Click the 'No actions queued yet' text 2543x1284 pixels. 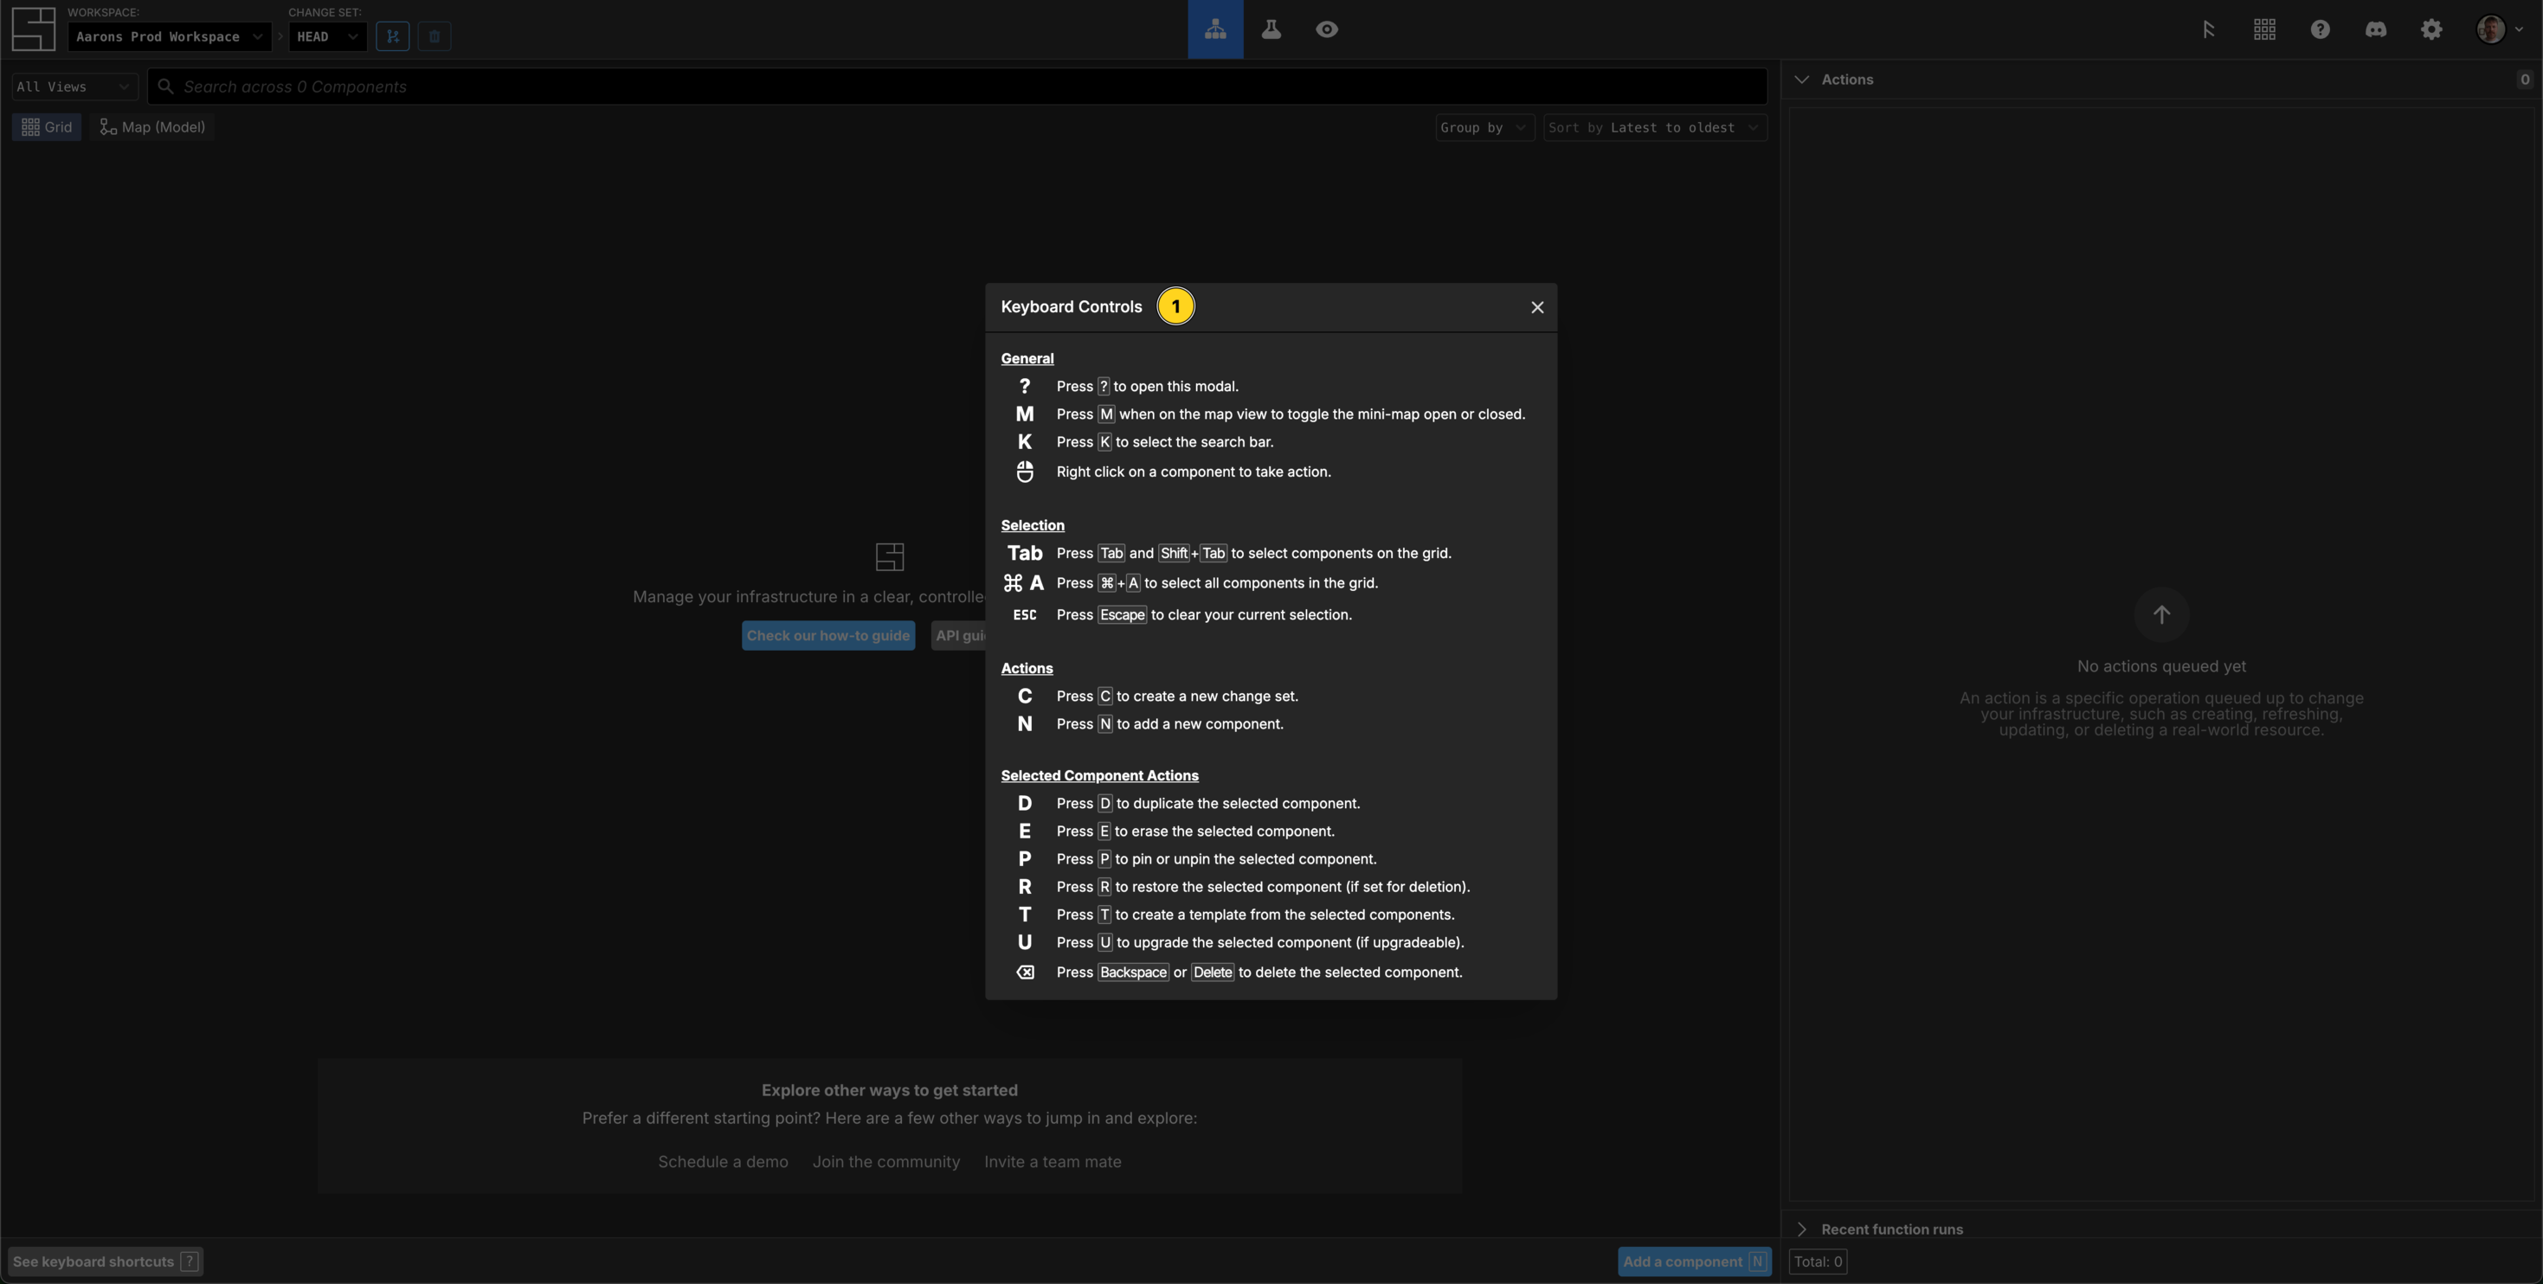point(2161,666)
